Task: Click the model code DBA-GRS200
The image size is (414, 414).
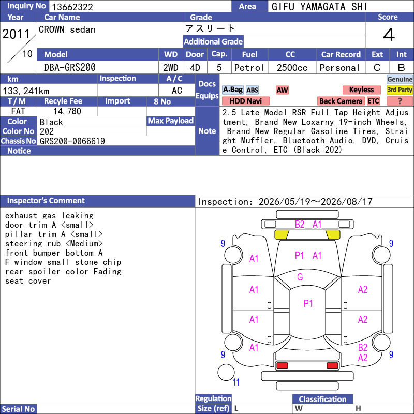Action: (70, 67)
